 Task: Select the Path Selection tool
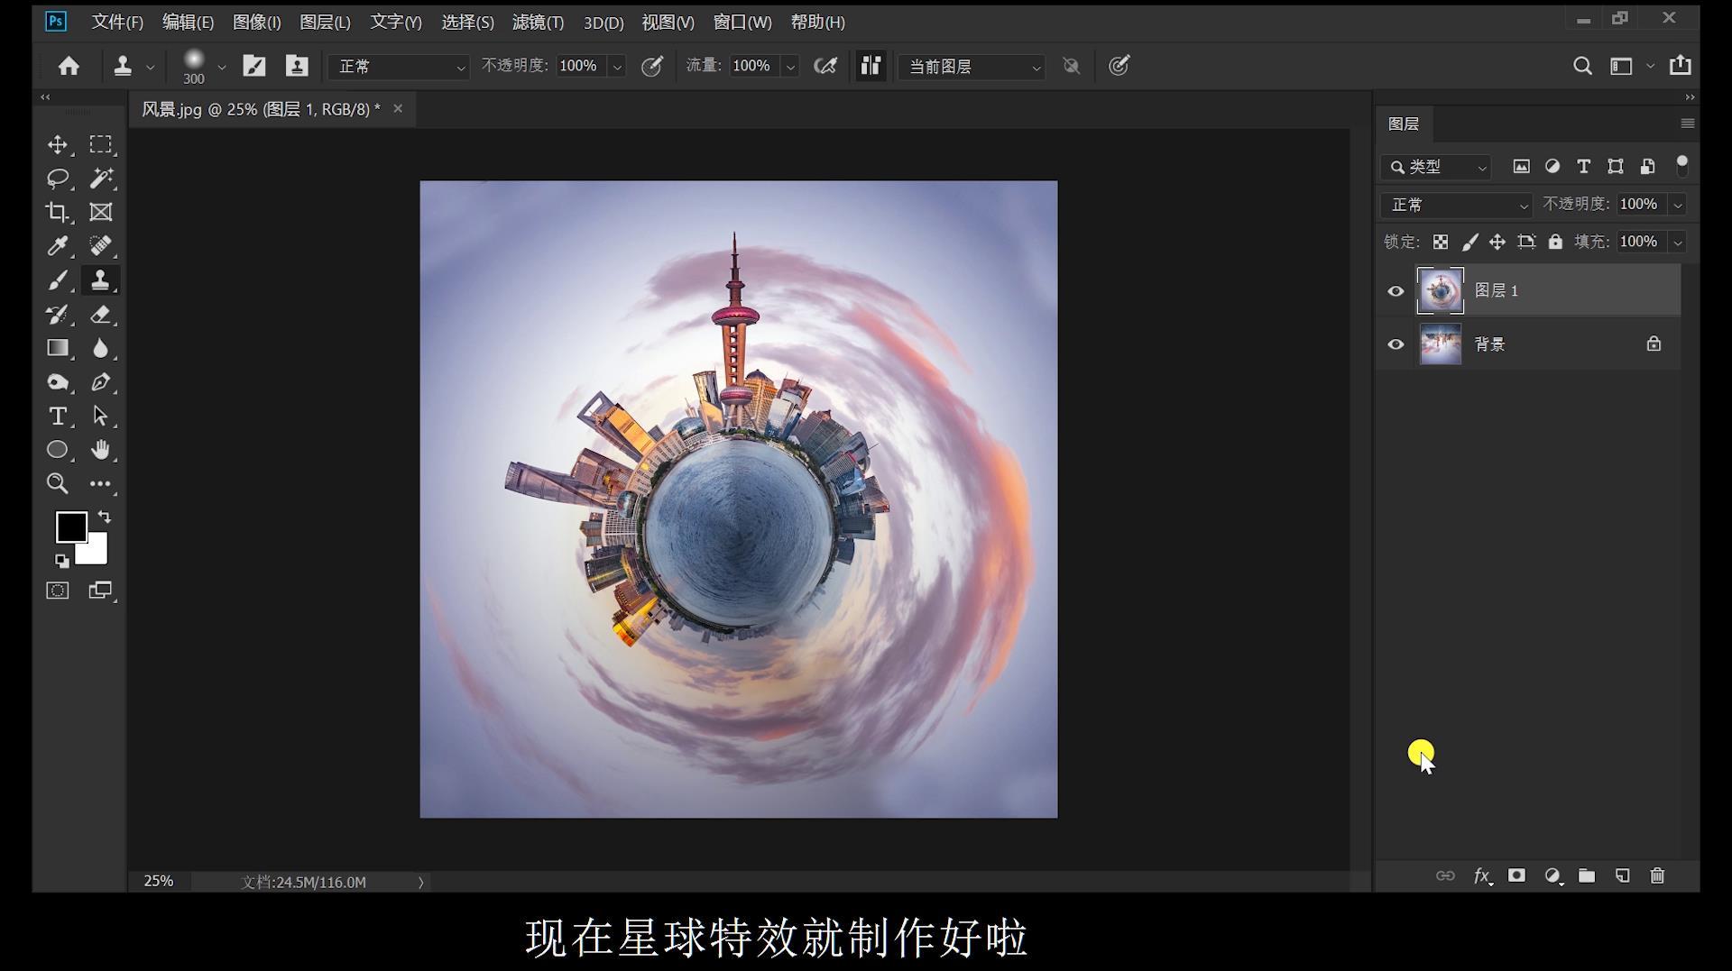100,417
